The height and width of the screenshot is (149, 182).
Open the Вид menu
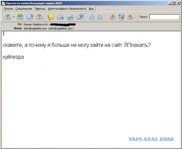[91, 9]
